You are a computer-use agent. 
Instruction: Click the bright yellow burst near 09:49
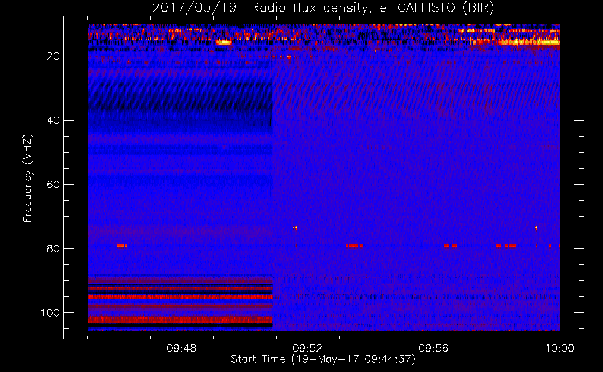[224, 42]
